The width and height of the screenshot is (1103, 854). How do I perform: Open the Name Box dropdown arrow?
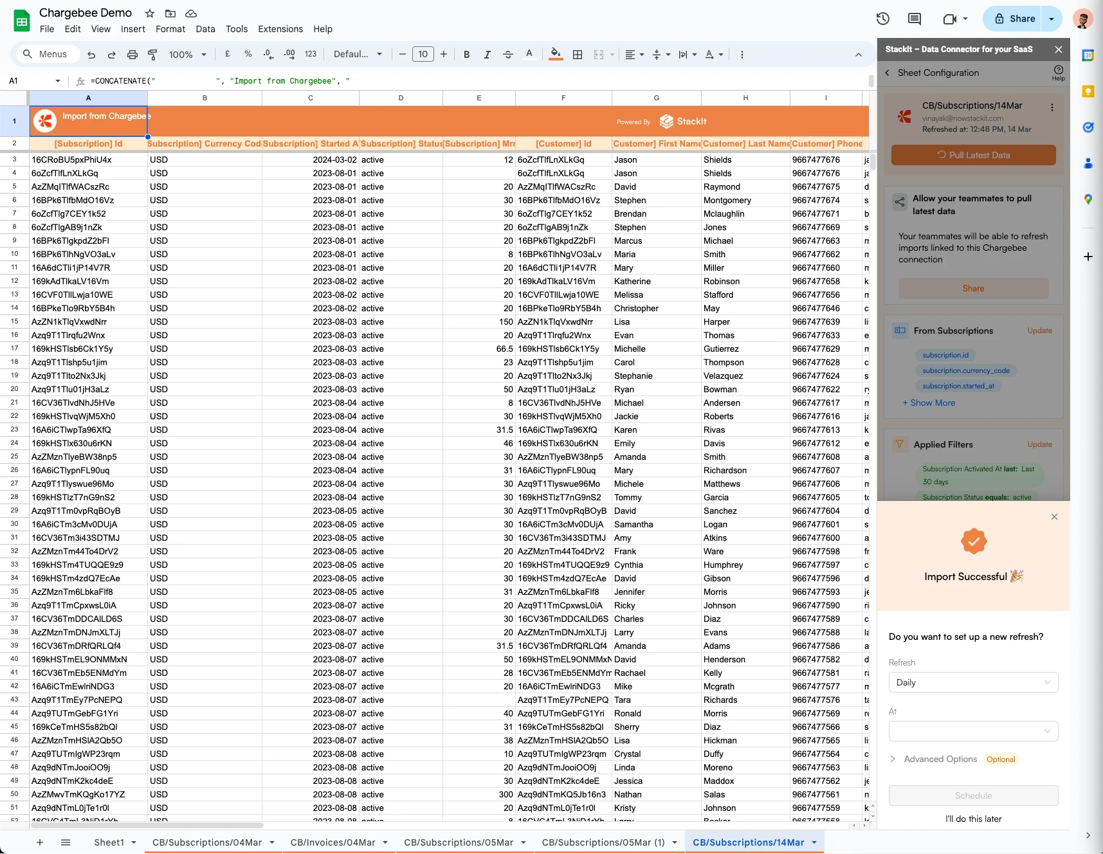[x=58, y=81]
